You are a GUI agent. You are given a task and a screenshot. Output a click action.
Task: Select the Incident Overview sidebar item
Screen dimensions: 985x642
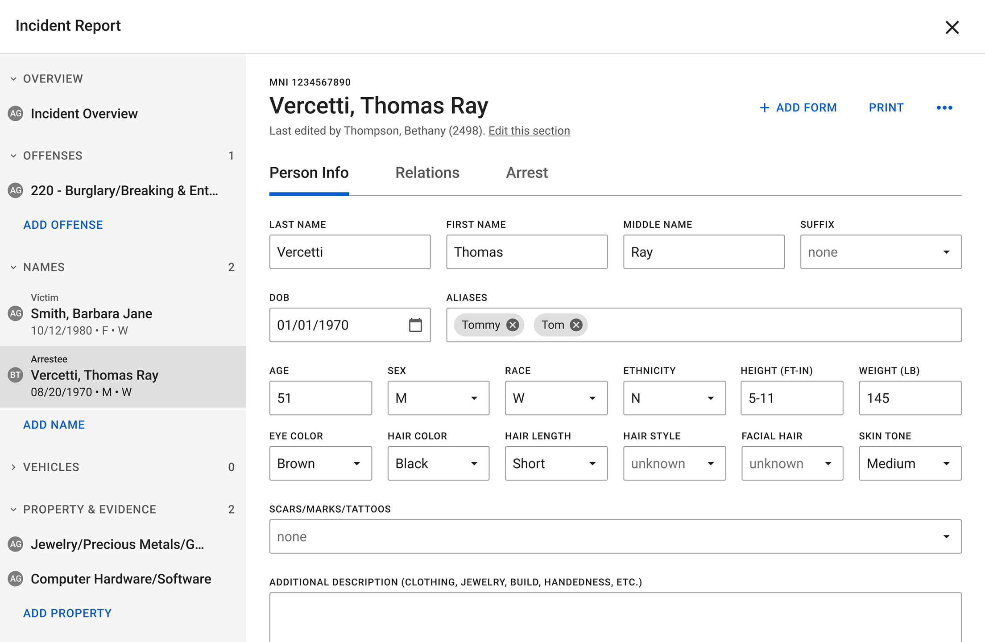(x=123, y=114)
